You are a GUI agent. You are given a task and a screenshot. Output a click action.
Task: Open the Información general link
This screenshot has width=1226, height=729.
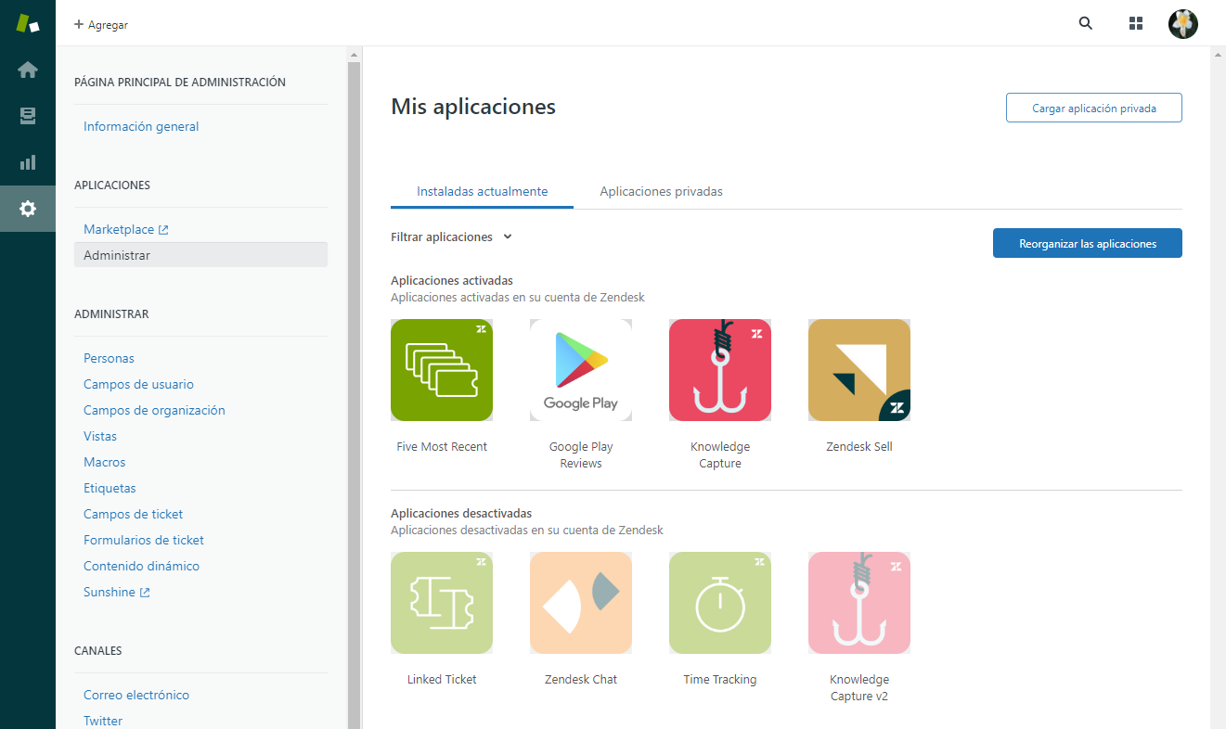141,127
